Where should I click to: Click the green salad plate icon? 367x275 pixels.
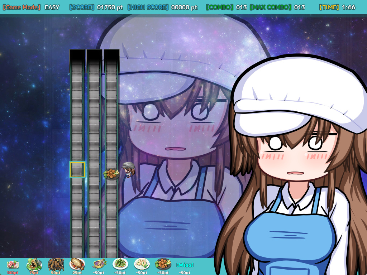120,264
